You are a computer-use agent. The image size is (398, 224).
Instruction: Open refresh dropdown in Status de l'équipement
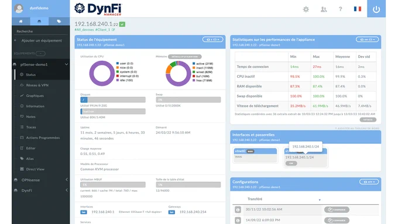pyautogui.click(x=212, y=40)
